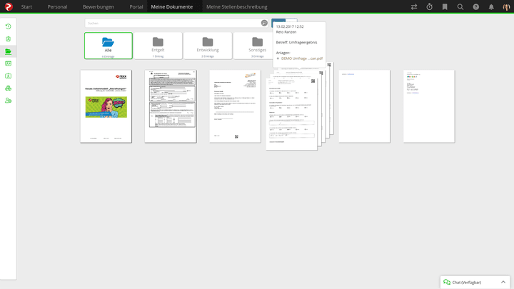Show notifications via the bell icon
Viewport: 514px width, 289px height.
pos(491,7)
